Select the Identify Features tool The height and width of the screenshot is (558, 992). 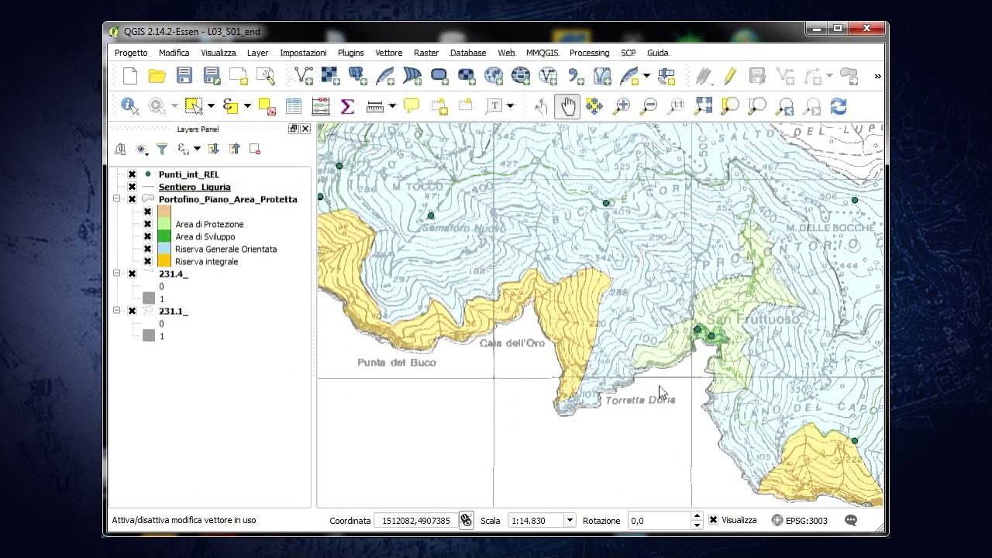[x=129, y=106]
